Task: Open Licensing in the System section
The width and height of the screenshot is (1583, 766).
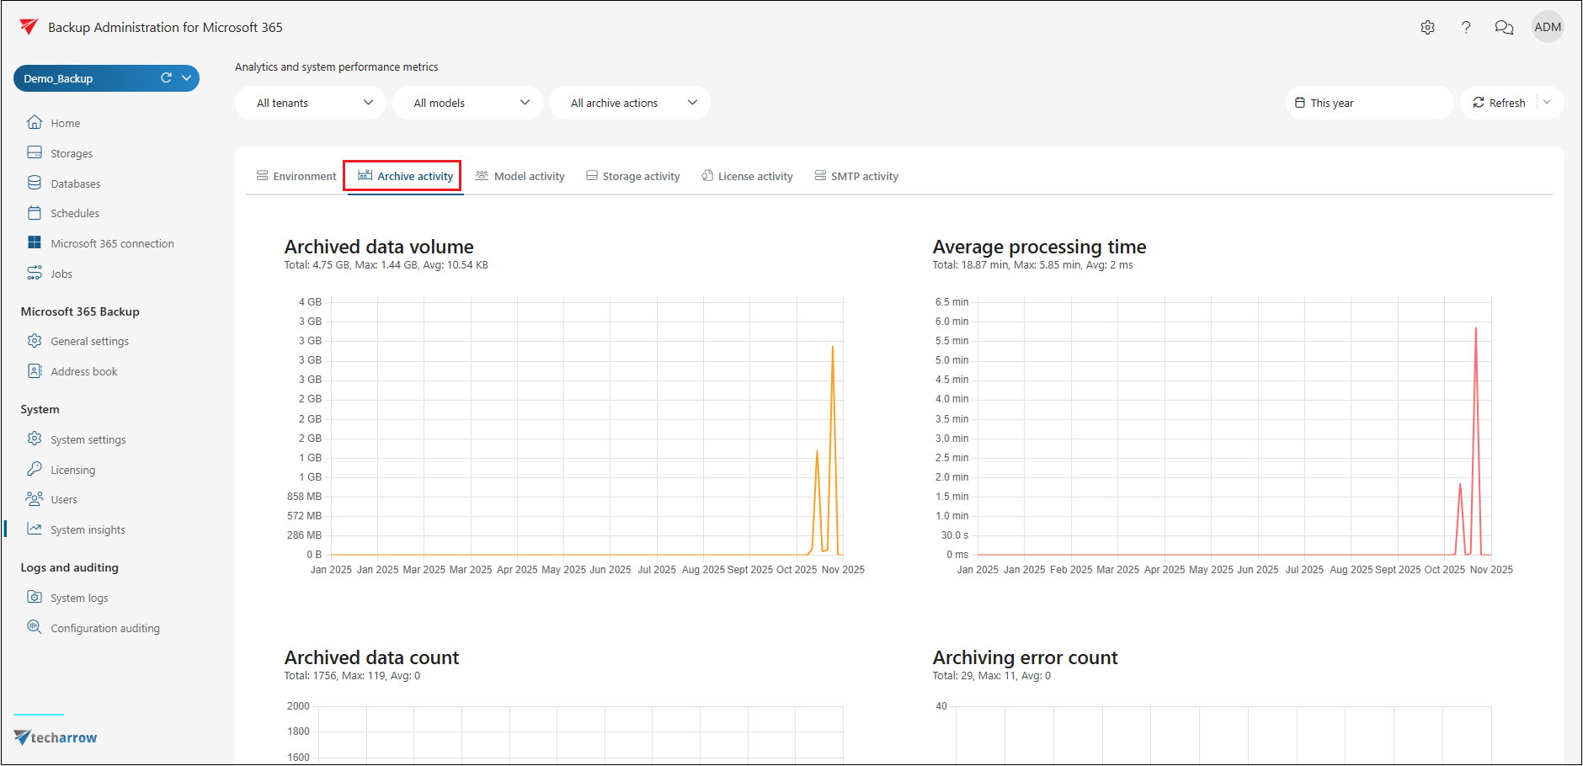Action: tap(72, 470)
